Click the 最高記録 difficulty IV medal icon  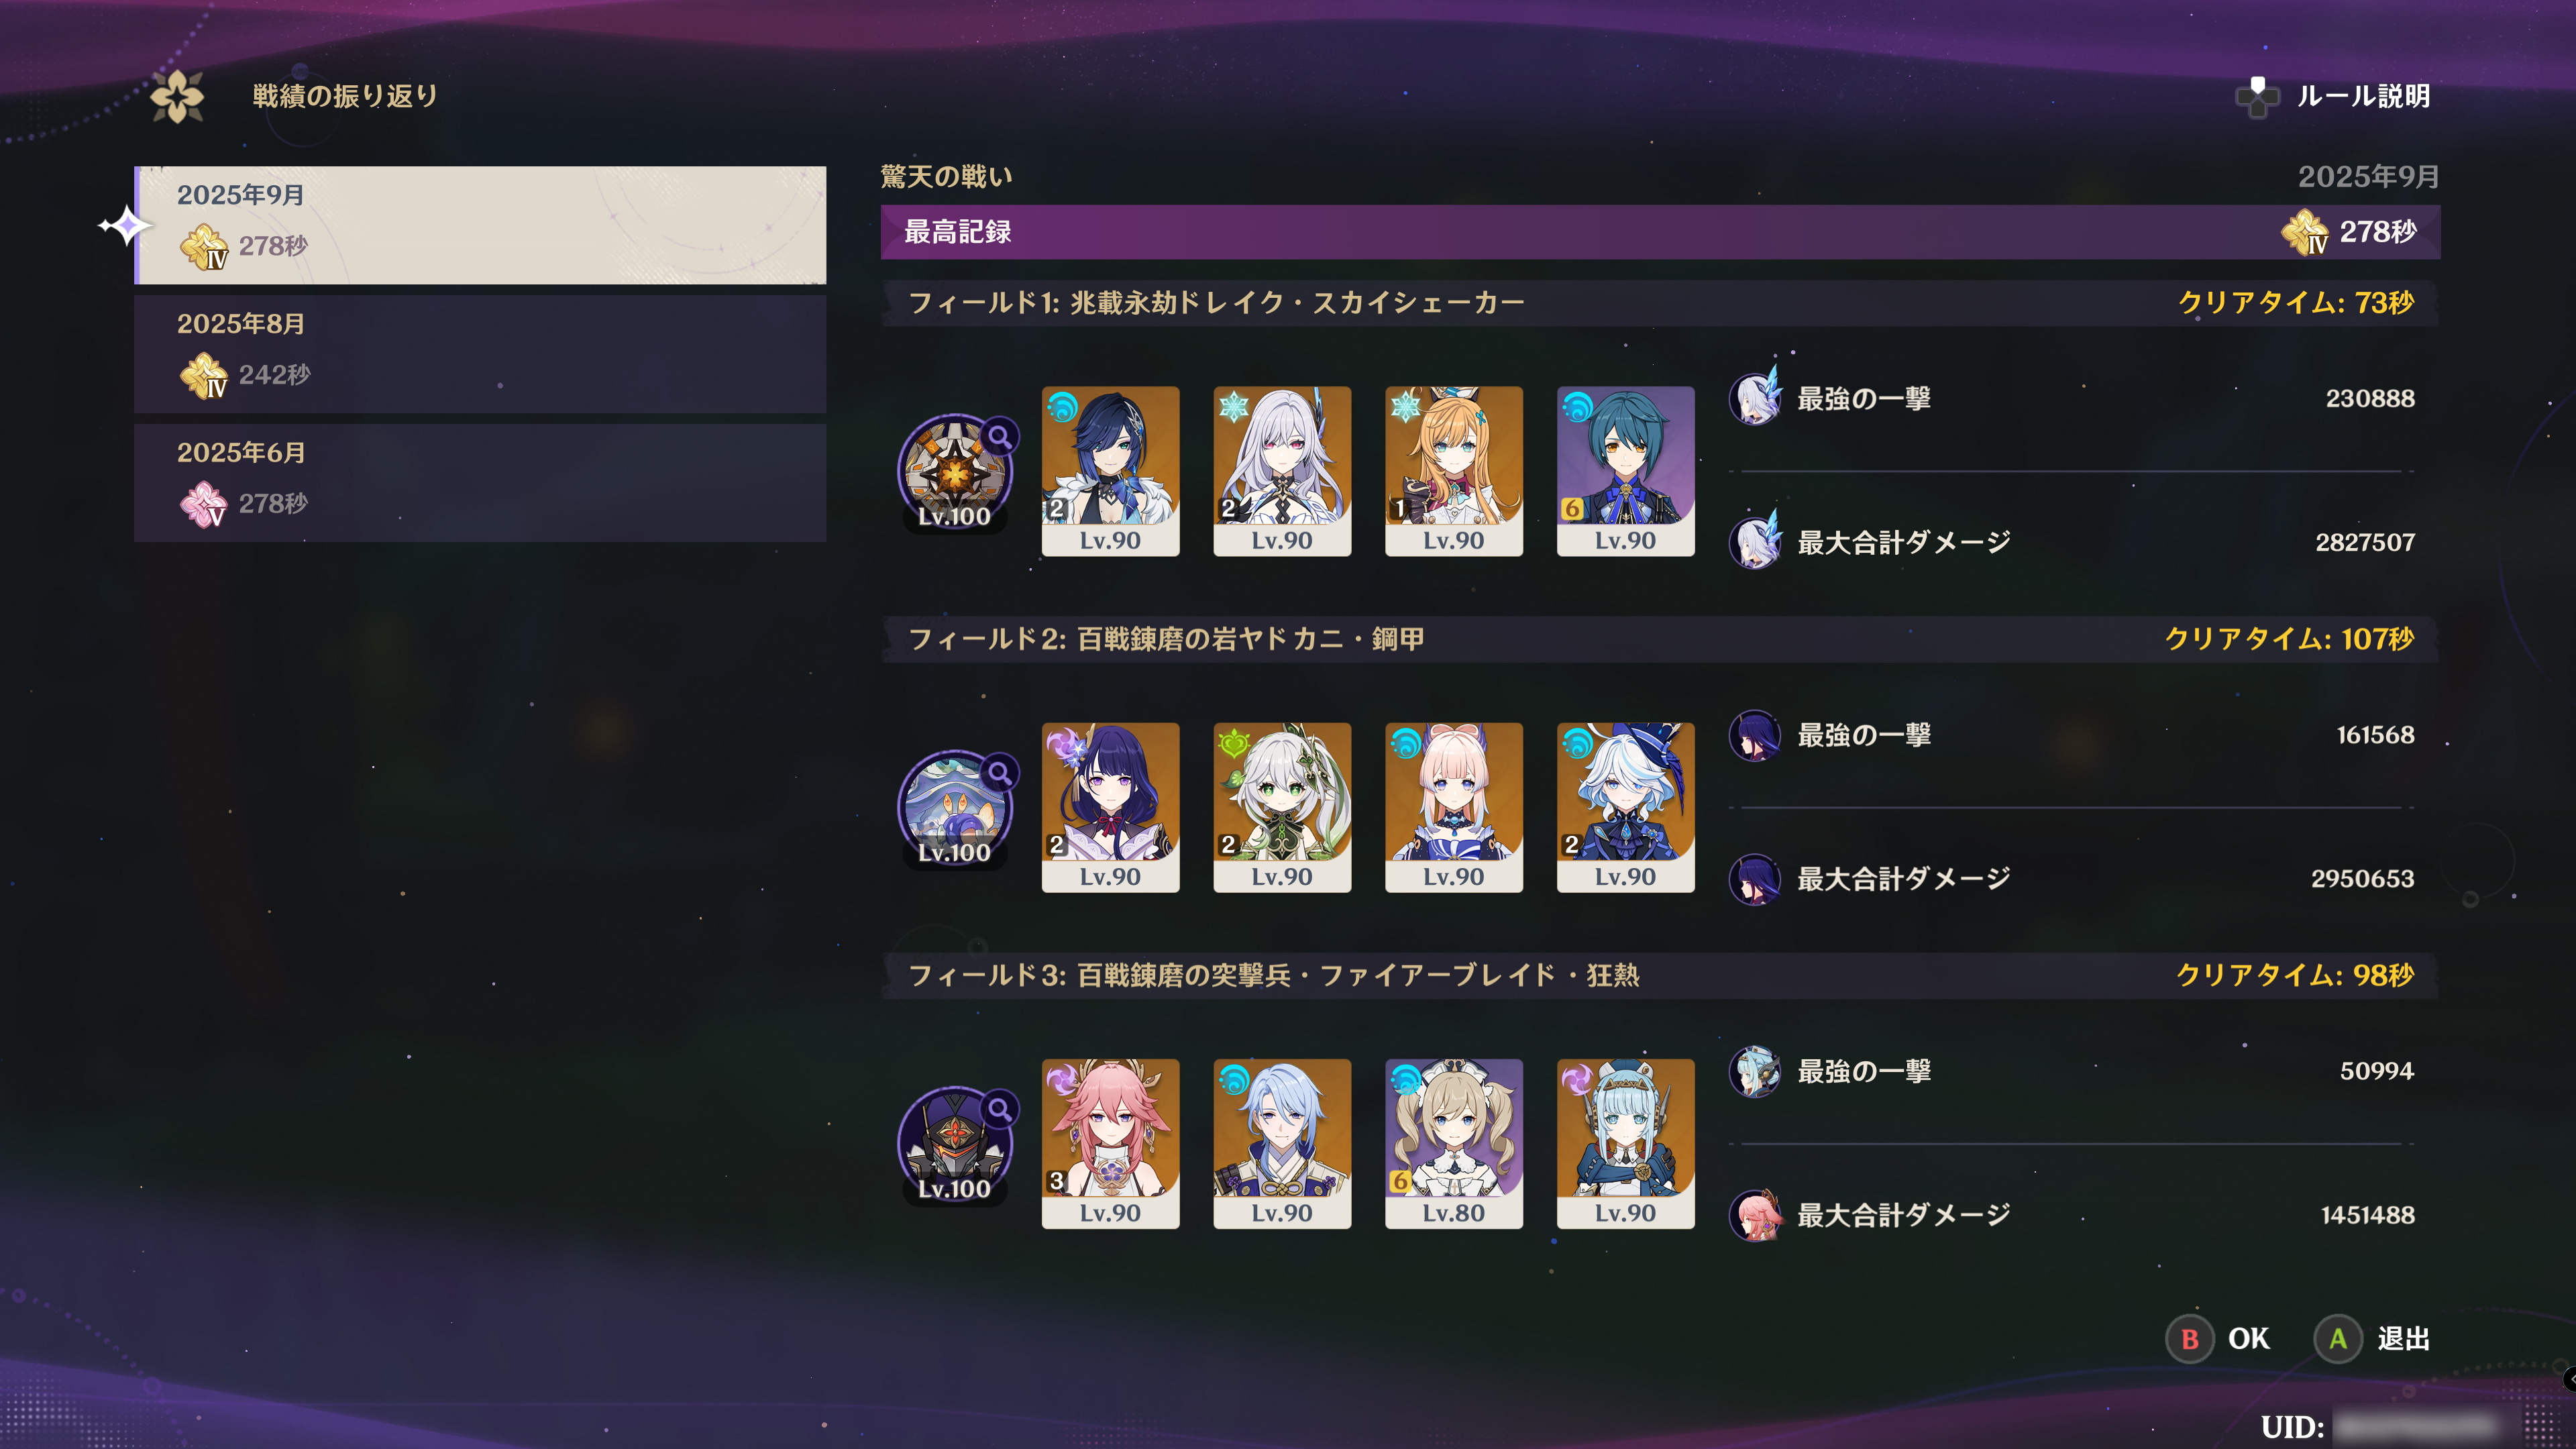2306,232
